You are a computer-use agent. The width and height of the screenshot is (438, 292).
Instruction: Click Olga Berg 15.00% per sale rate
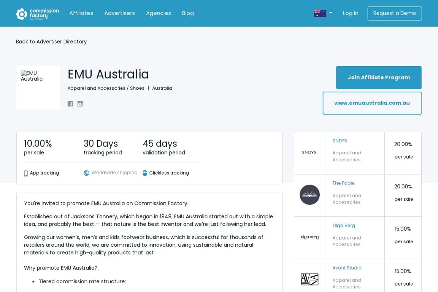pyautogui.click(x=403, y=235)
